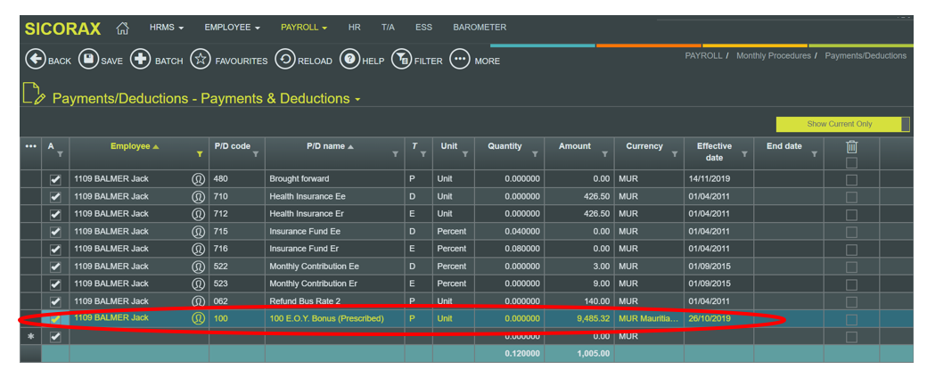The height and width of the screenshot is (386, 927).
Task: Expand Payments & Deductions title dropdown
Action: pos(357,99)
